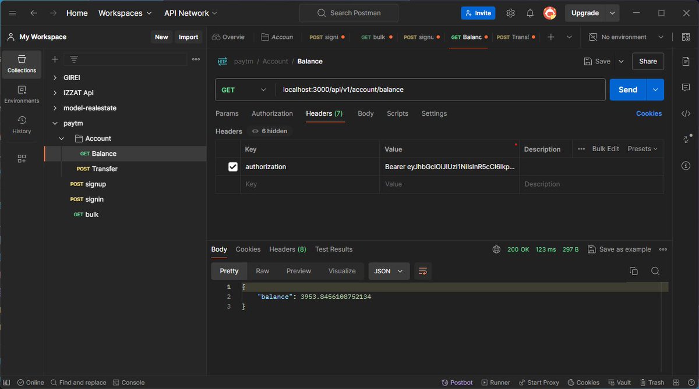Switch to the Scripts tab
Viewport: 699px width, 389px height.
click(x=398, y=113)
